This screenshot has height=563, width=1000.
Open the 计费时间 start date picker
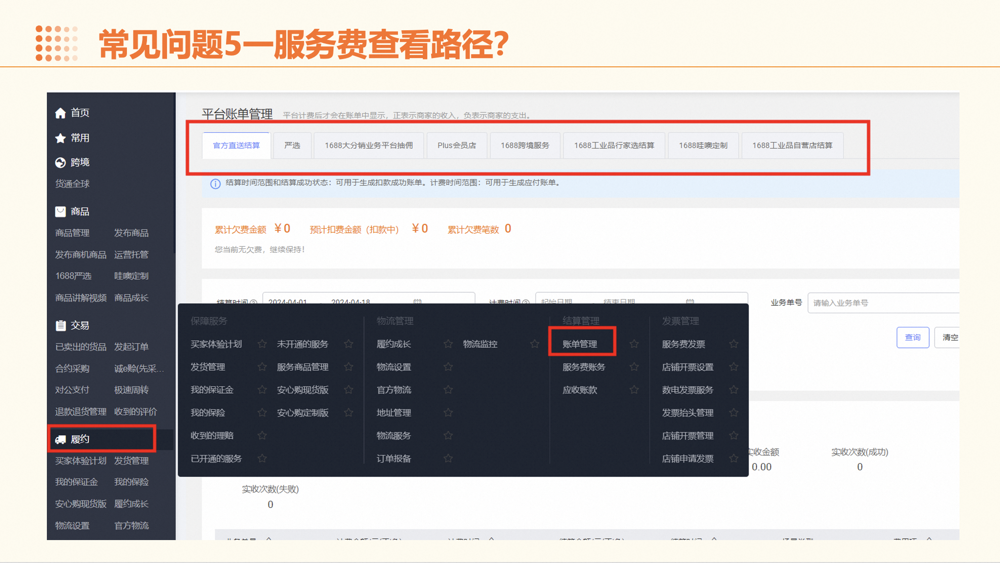click(557, 300)
